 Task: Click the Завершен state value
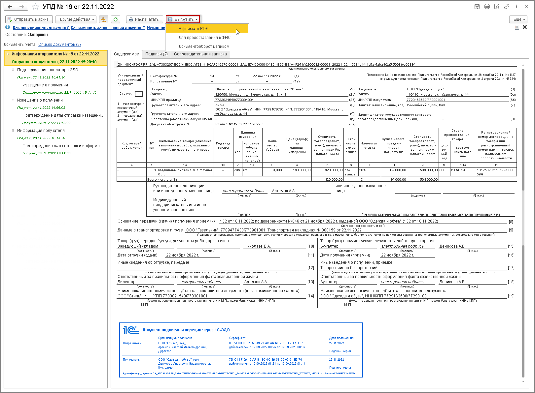pos(38,35)
